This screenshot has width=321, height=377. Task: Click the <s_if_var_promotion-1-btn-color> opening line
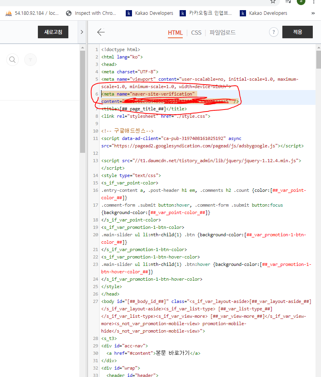(x=143, y=227)
